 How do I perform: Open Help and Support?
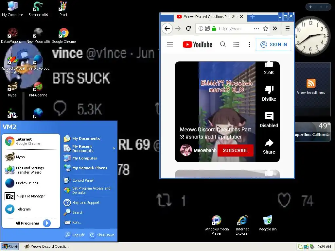[89, 203]
